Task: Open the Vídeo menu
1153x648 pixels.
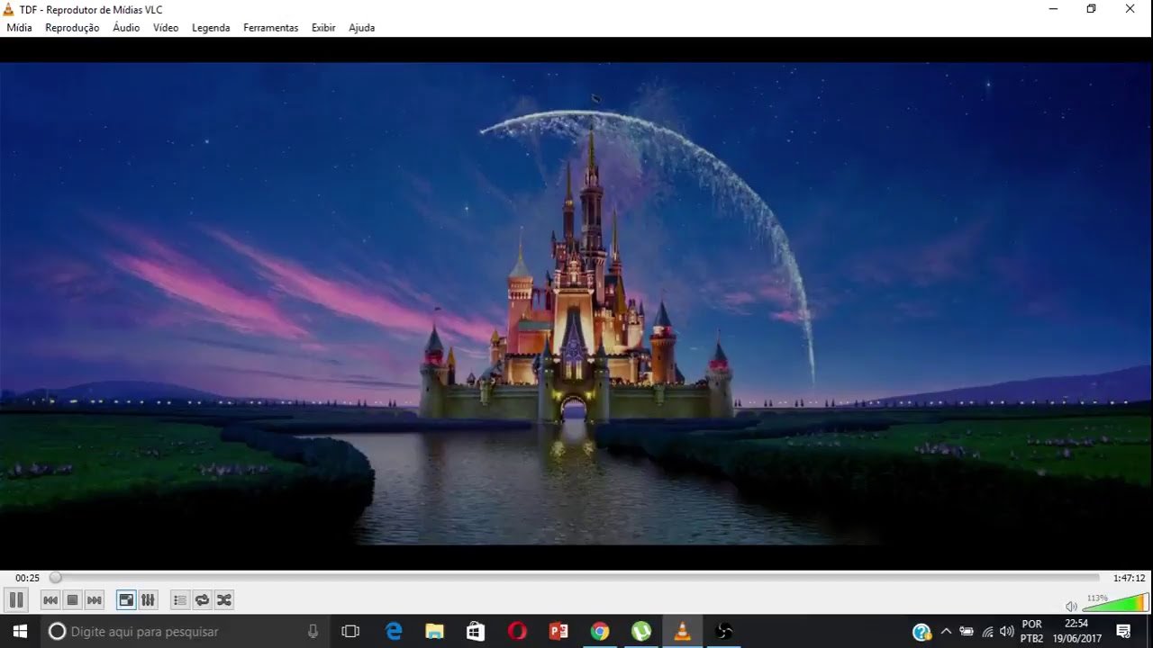Action: [166, 28]
